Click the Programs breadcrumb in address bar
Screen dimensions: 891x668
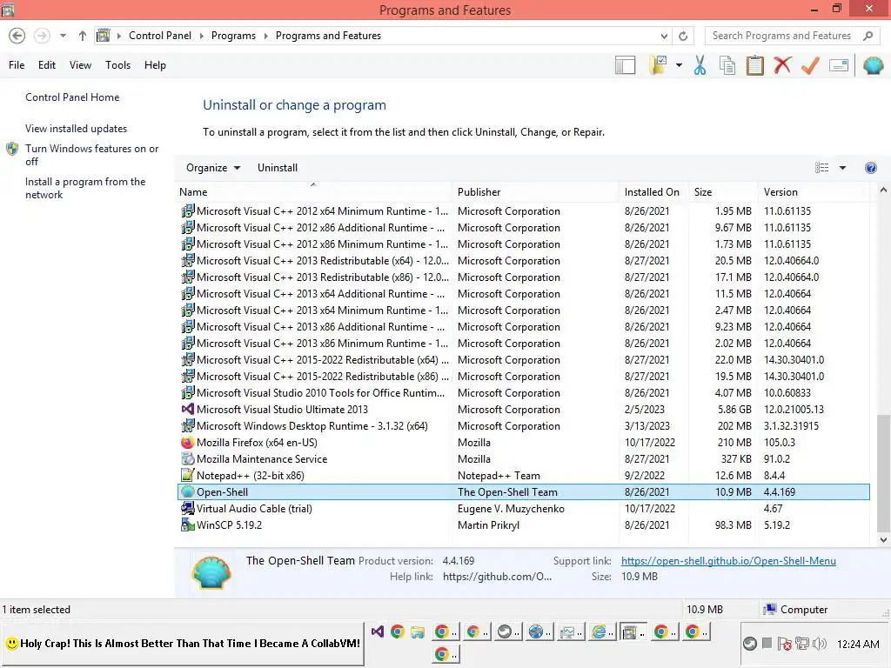233,36
